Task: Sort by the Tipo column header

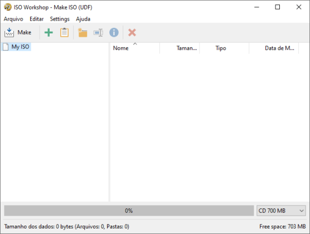Action: (224, 48)
